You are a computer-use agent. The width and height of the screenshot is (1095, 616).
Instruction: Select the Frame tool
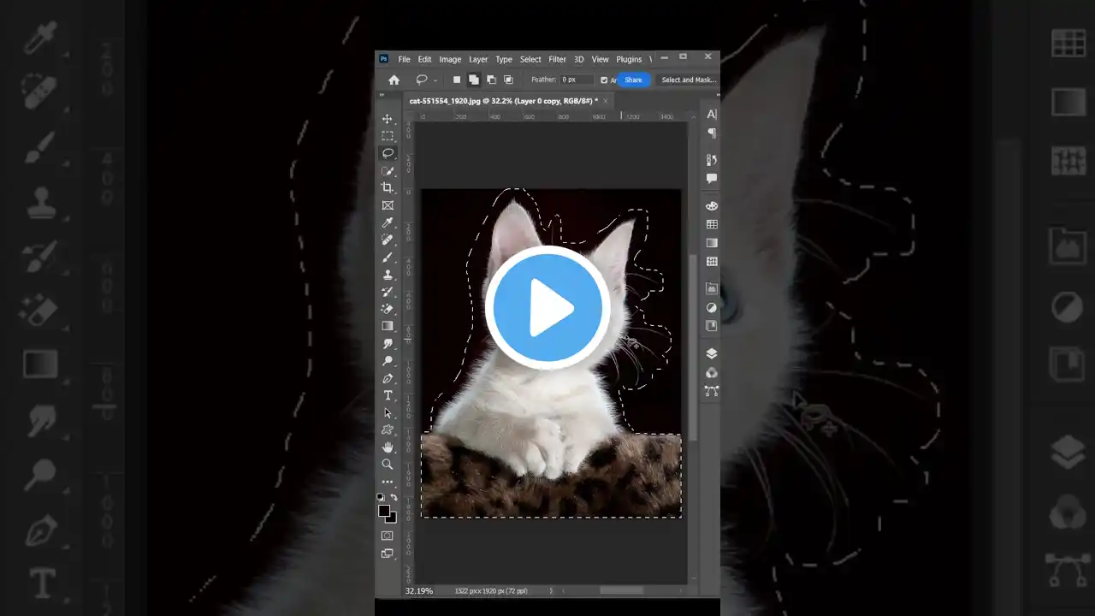click(x=388, y=205)
